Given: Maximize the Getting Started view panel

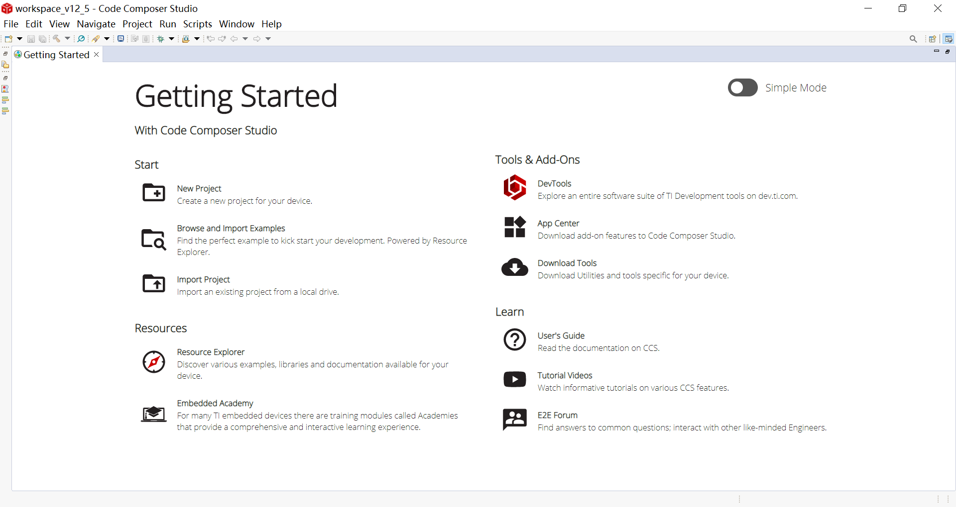Looking at the screenshot, I should pyautogui.click(x=948, y=51).
